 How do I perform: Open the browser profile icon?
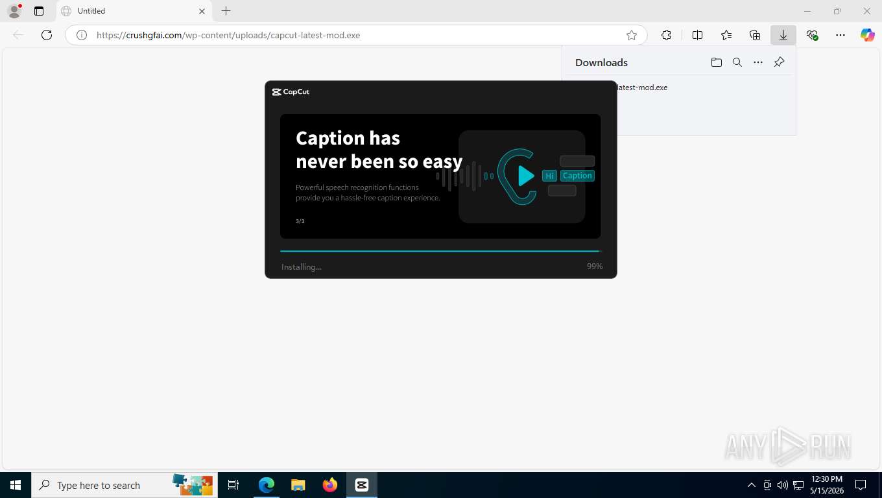tap(14, 11)
